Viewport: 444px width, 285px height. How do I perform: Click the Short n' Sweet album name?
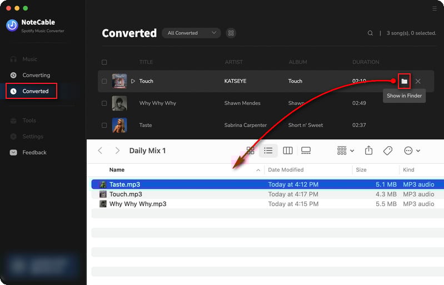[x=306, y=125]
